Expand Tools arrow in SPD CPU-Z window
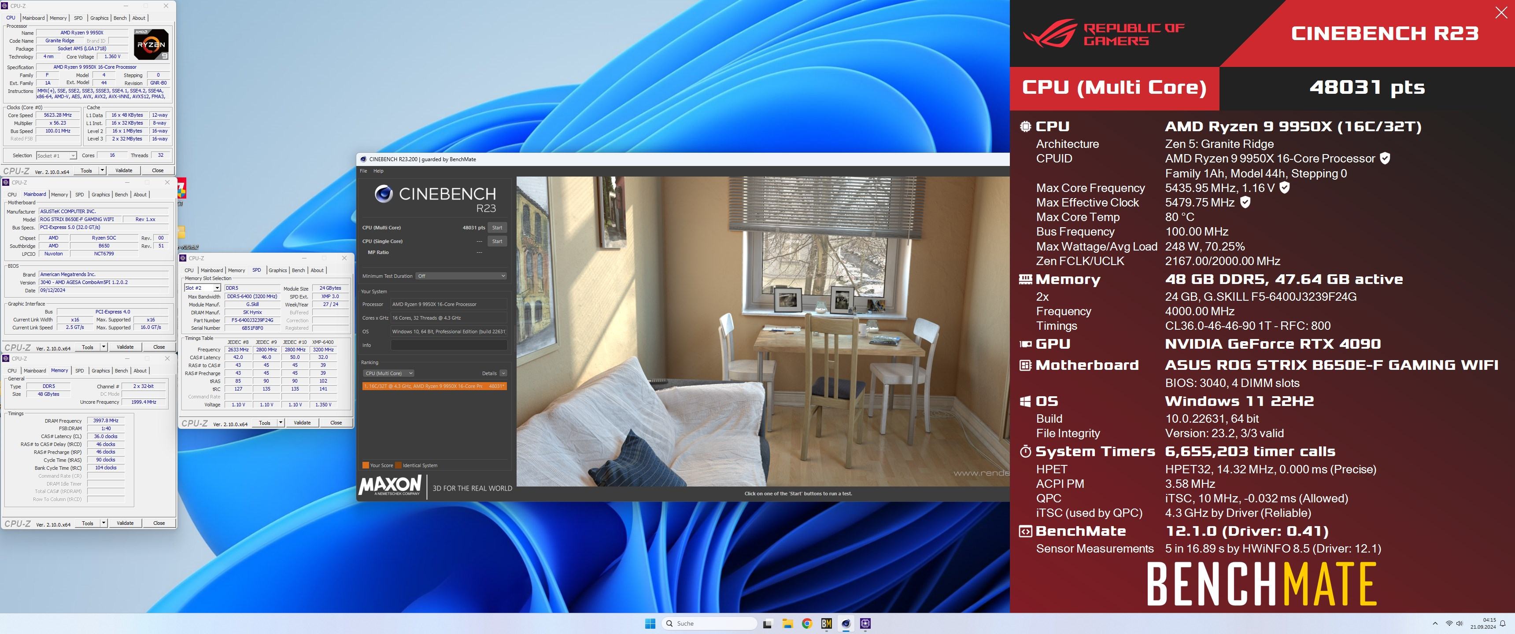This screenshot has width=1515, height=634. point(281,423)
